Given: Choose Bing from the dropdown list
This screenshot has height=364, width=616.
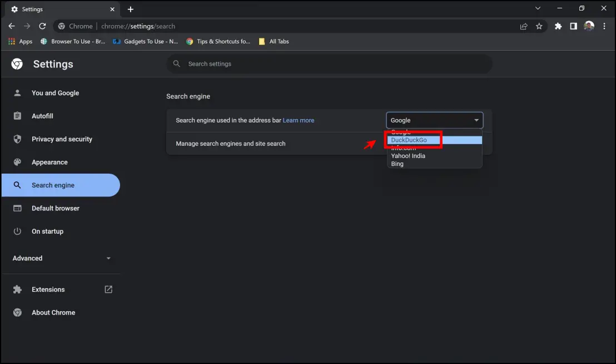Looking at the screenshot, I should 435,164.
